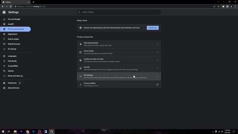The height and width of the screenshot is (134, 238).
Task: Click the taskbar clock
Action: tap(227, 131)
